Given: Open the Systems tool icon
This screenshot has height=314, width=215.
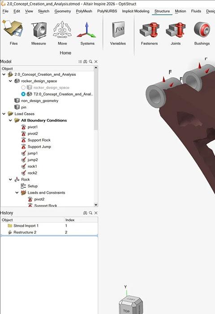Looking at the screenshot, I should click(86, 30).
